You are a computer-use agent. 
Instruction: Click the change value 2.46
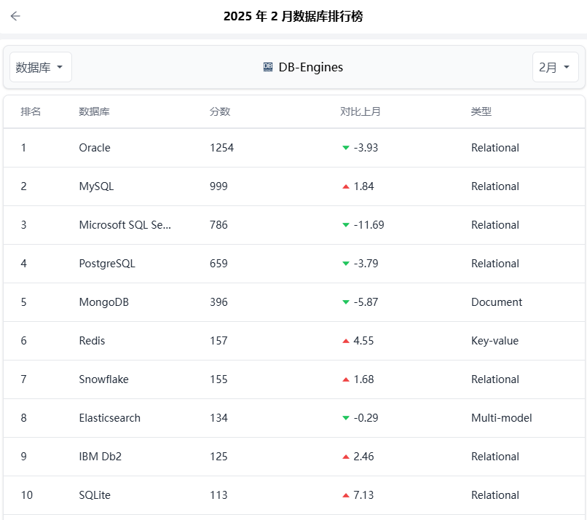[364, 457]
